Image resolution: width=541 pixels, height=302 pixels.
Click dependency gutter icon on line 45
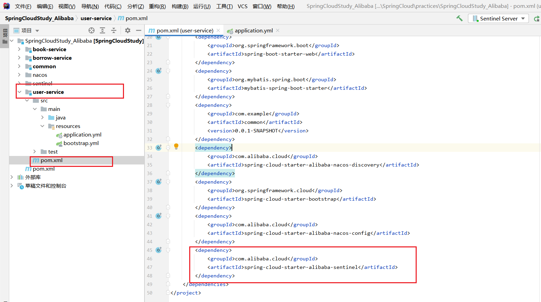pyautogui.click(x=158, y=250)
